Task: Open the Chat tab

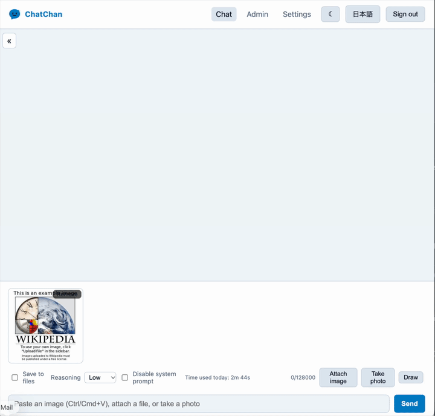Action: [x=224, y=14]
